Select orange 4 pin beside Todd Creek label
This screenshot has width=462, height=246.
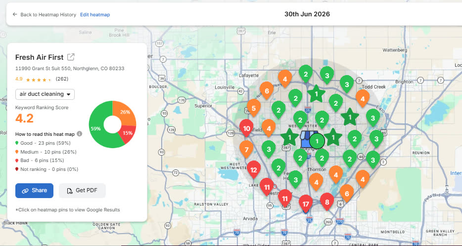point(363,99)
